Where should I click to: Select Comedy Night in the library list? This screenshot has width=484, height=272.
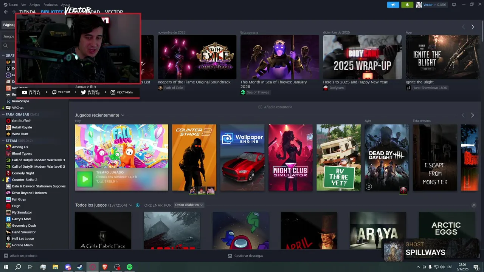[x=23, y=173]
